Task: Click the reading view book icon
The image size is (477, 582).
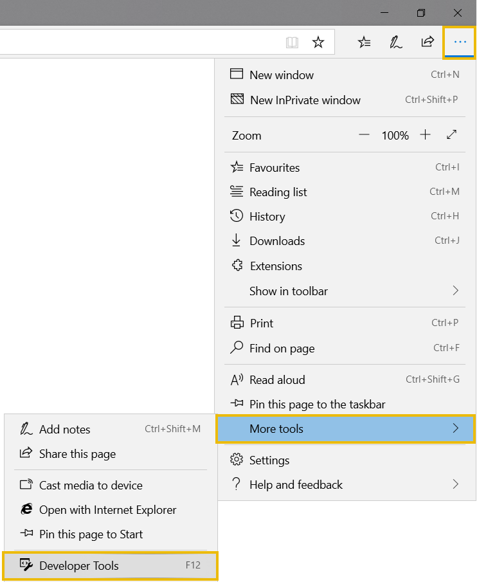Action: (x=292, y=42)
